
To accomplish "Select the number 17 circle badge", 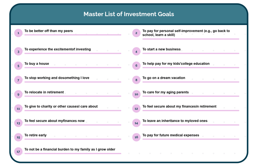I will (18, 152).
